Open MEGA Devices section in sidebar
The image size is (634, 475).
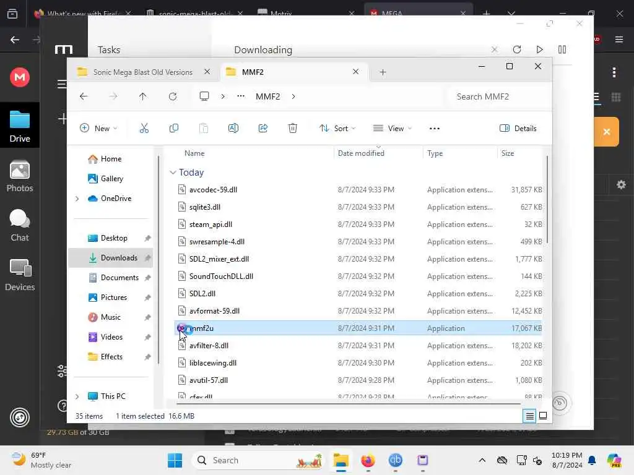pyautogui.click(x=20, y=275)
